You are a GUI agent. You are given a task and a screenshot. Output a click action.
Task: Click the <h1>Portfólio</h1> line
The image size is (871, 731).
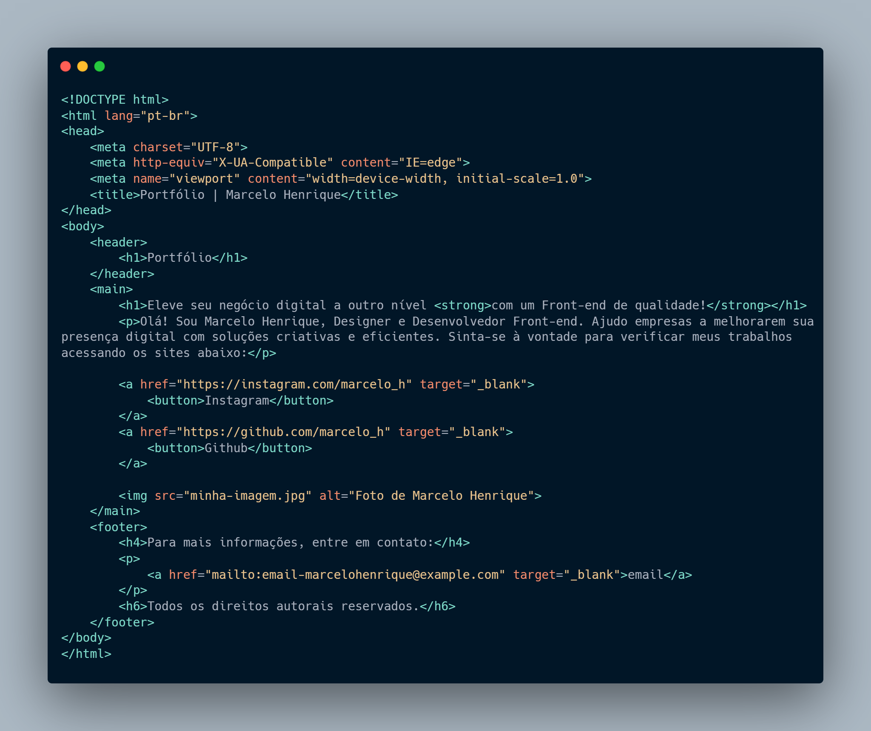pos(183,258)
